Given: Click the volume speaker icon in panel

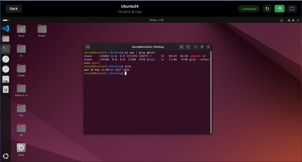Looking at the screenshot, I should [x=294, y=20].
